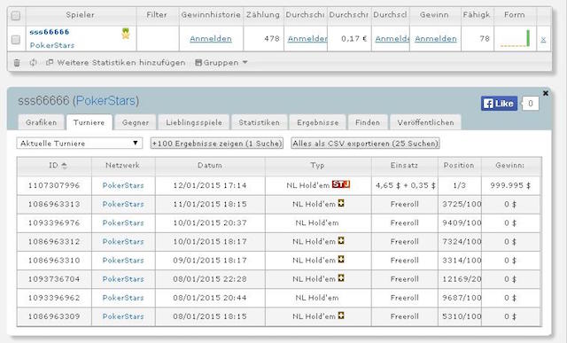This screenshot has height=343, width=567.
Task: Click PokerStars link in panel title
Action: click(106, 100)
